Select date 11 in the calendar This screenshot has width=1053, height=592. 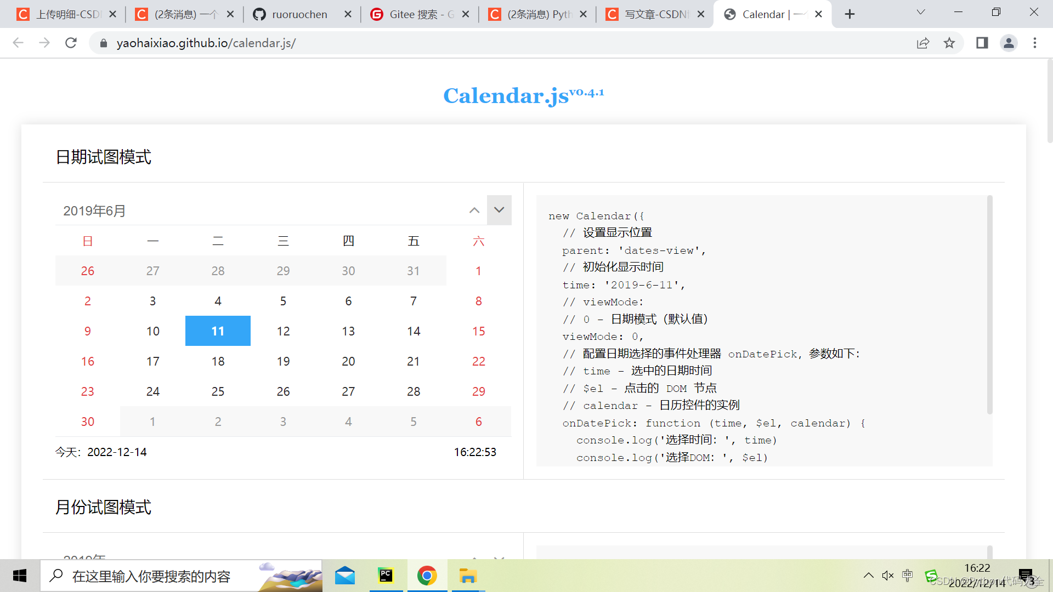218,331
